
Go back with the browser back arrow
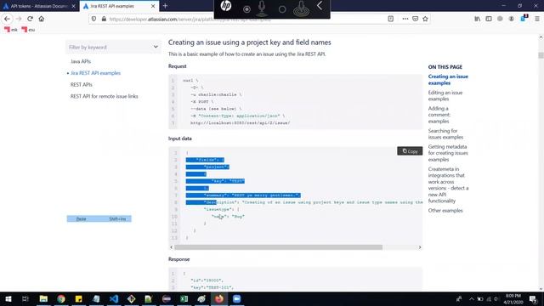point(8,19)
